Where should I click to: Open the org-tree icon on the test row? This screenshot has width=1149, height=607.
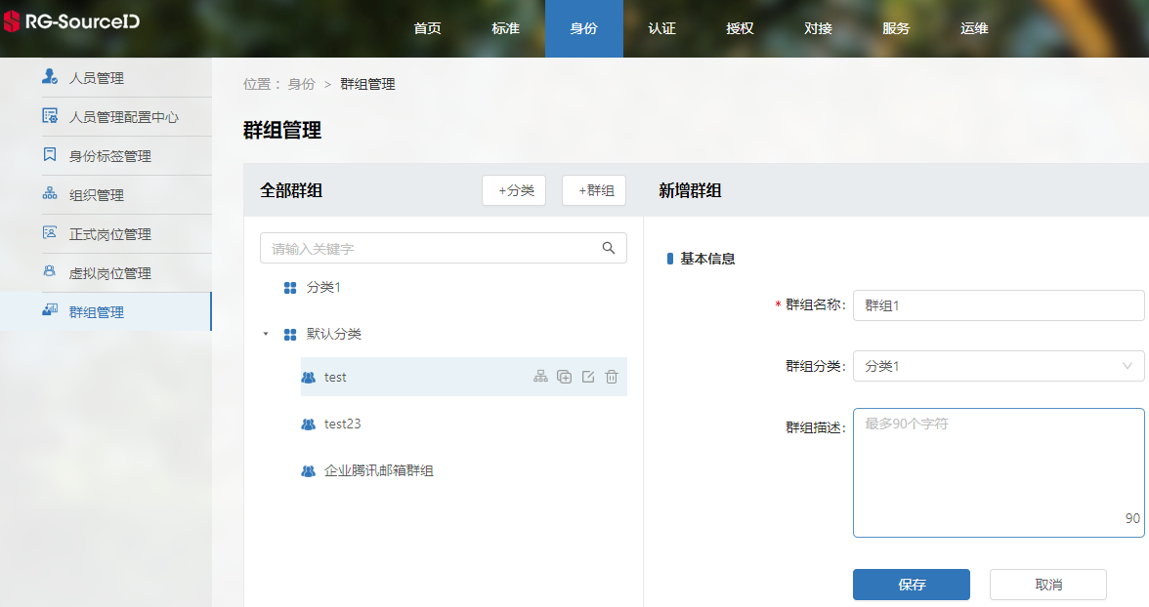click(x=541, y=377)
